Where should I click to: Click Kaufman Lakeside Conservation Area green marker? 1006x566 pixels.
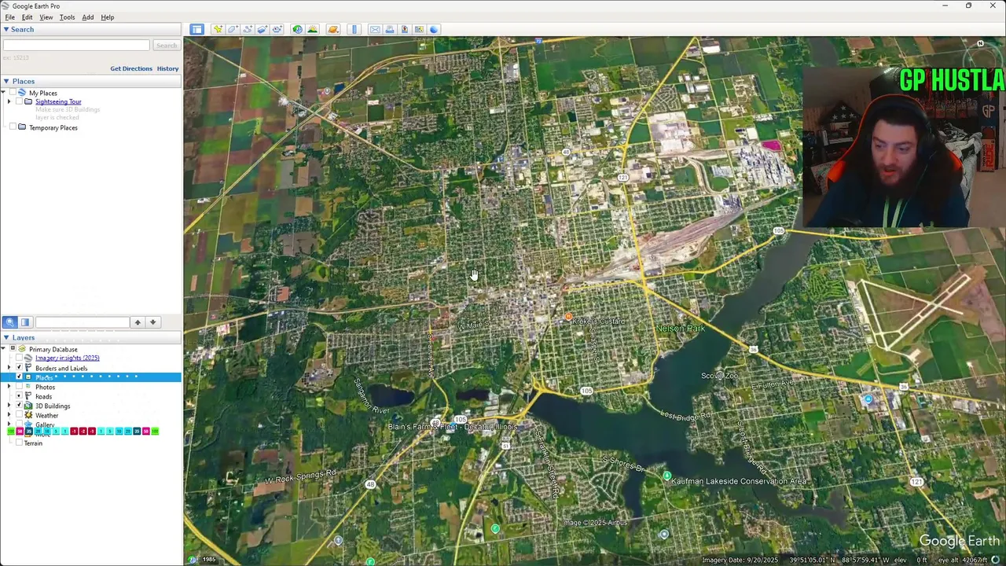tap(666, 476)
